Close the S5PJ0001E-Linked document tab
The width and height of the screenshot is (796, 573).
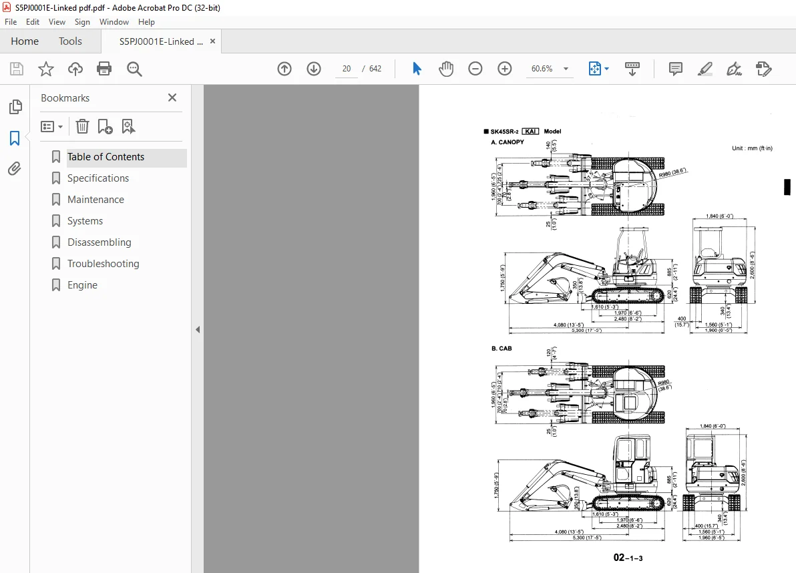213,41
